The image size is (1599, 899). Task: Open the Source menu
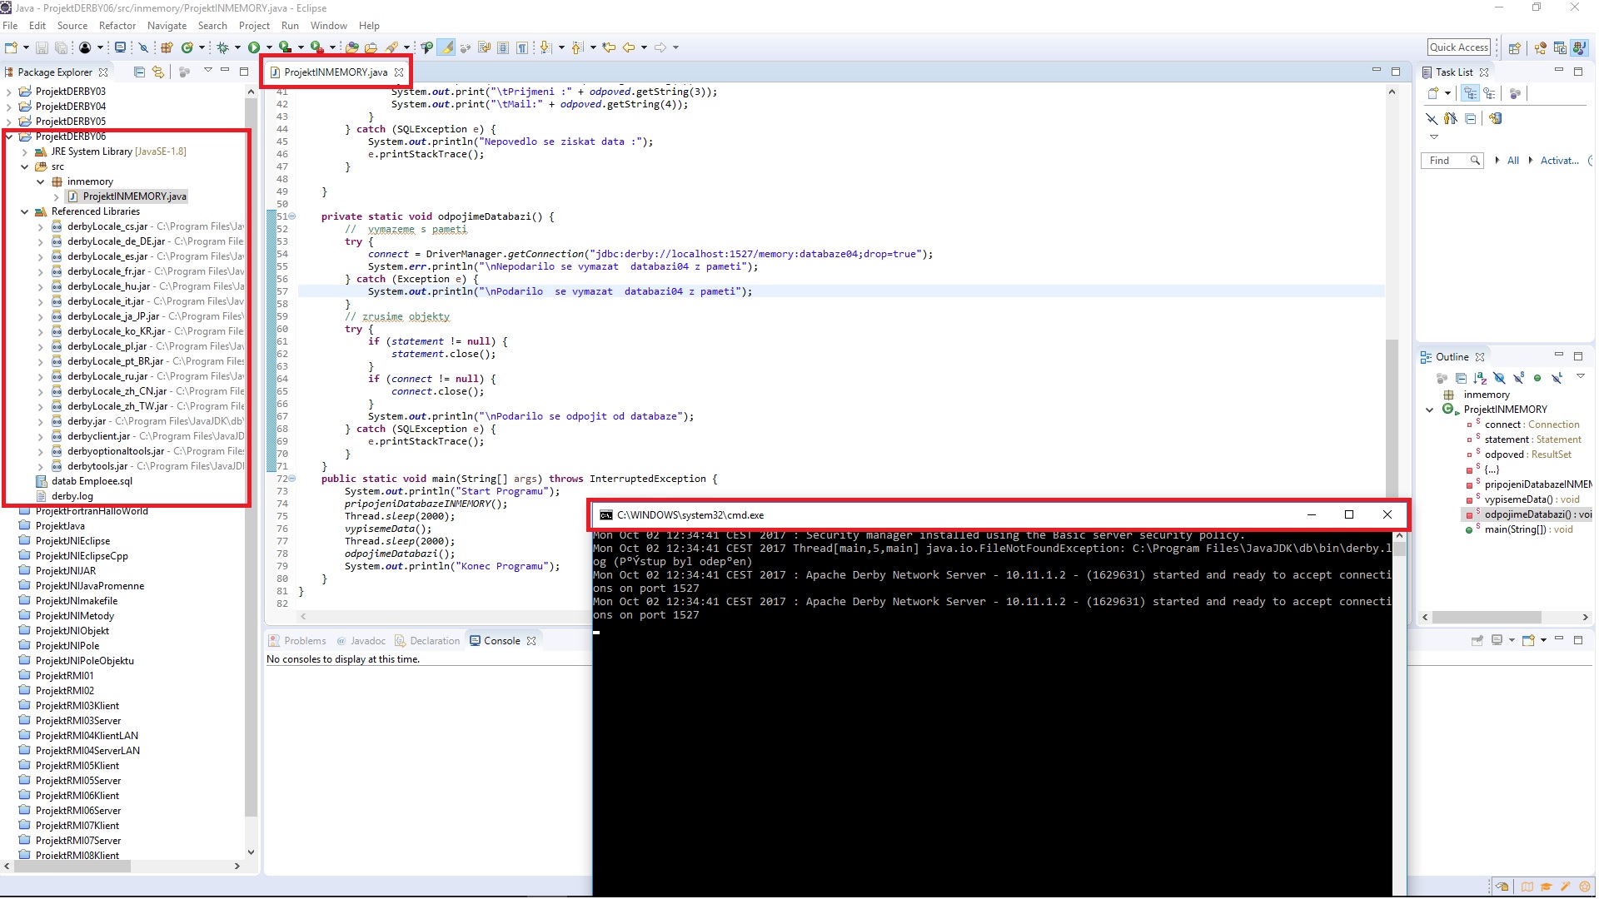point(72,25)
